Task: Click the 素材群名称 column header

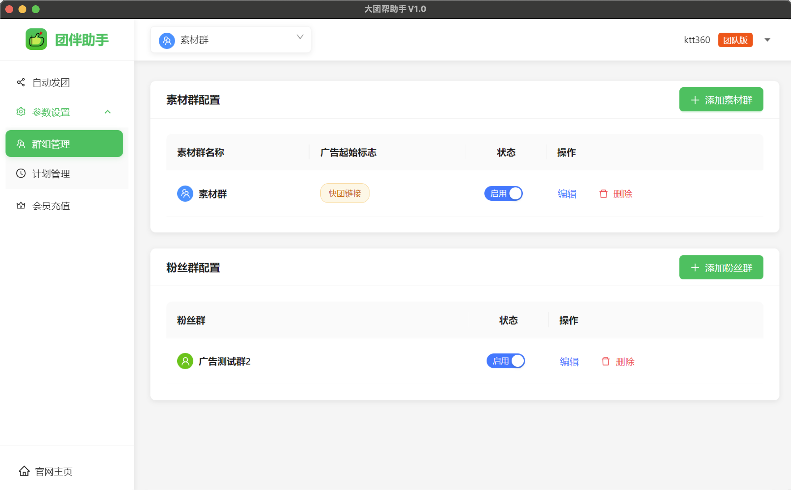Action: 201,152
